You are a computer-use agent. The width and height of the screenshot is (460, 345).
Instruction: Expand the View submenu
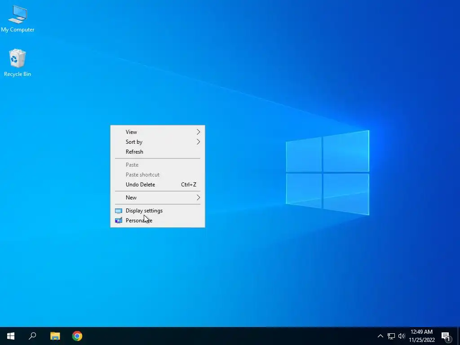(158, 132)
